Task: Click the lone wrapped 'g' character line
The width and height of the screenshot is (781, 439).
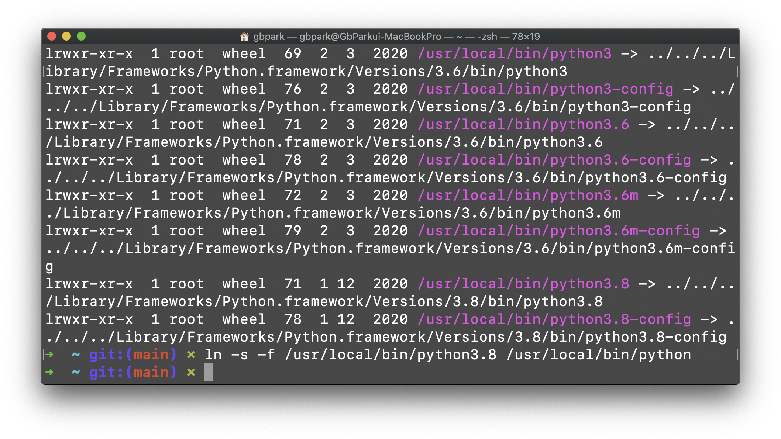Action: click(49, 266)
